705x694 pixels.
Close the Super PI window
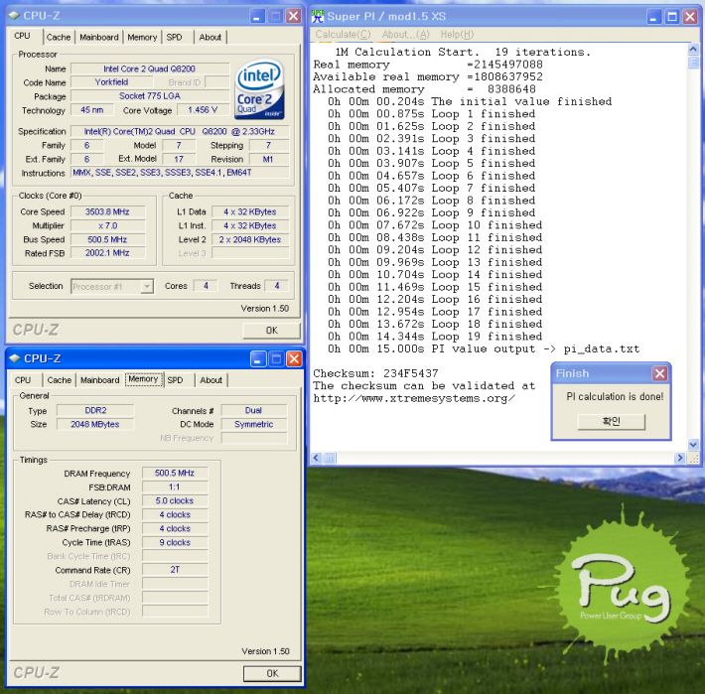[x=690, y=17]
